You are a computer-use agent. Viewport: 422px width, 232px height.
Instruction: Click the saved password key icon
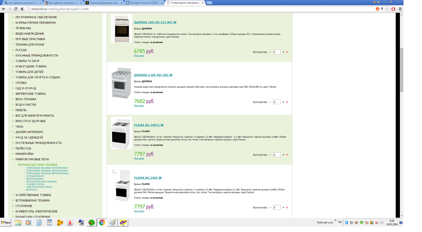pyautogui.click(x=382, y=9)
